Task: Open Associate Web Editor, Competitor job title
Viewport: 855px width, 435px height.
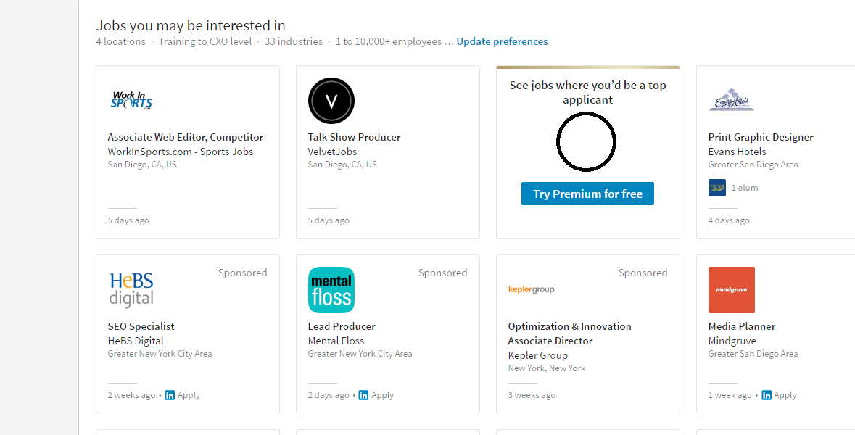Action: click(x=186, y=137)
